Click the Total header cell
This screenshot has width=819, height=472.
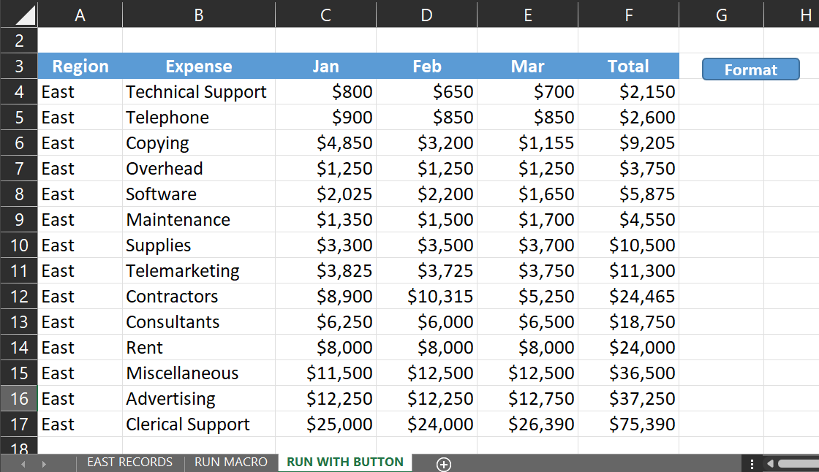pos(628,66)
